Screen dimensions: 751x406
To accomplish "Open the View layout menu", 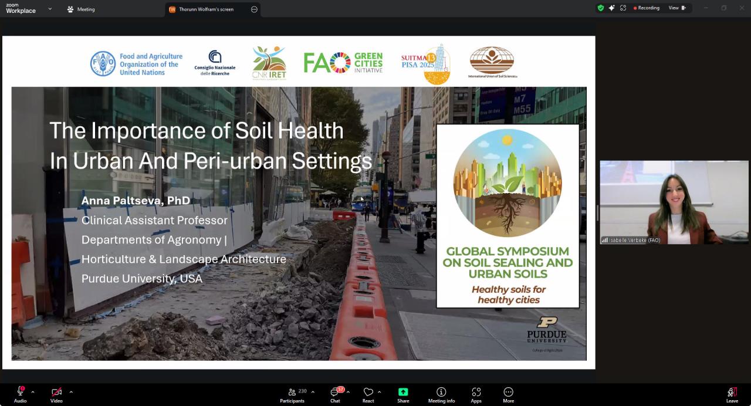I will click(677, 8).
